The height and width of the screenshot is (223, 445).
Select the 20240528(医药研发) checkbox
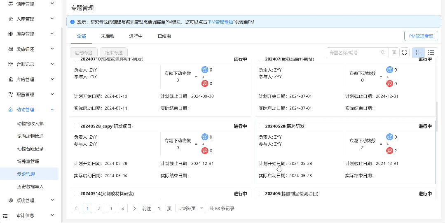tap(261, 126)
